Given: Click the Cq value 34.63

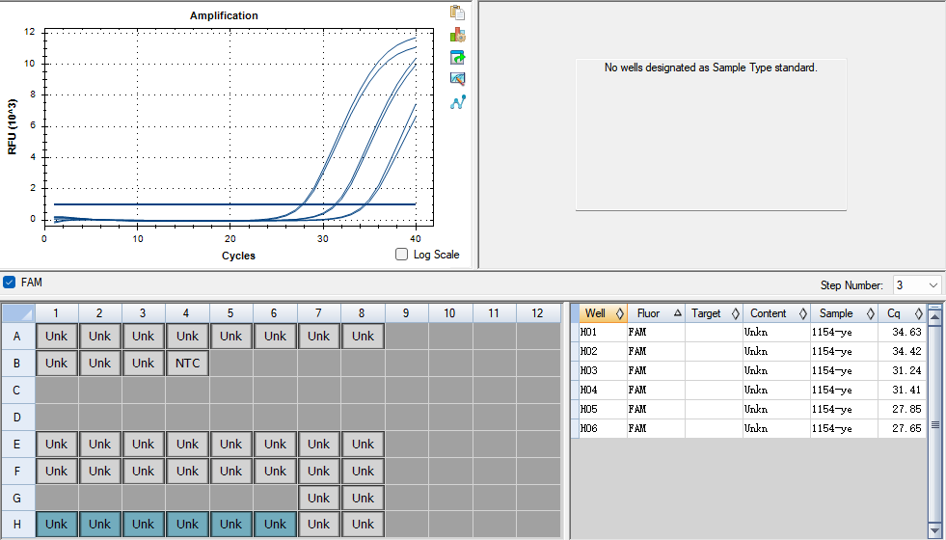Looking at the screenshot, I should point(906,332).
